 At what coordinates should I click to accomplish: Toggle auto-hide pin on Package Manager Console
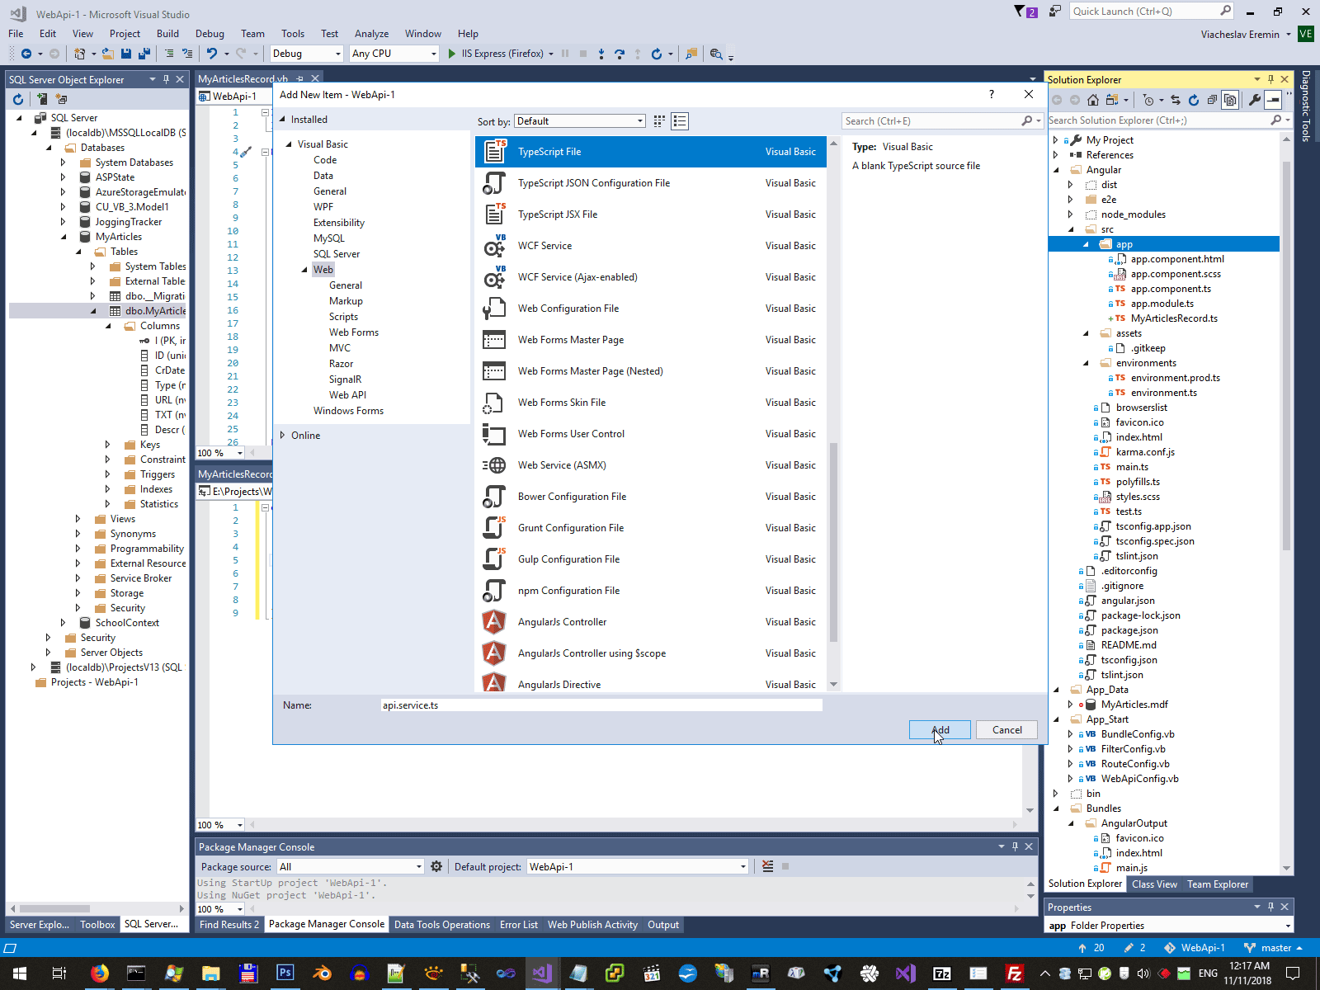click(x=1015, y=846)
